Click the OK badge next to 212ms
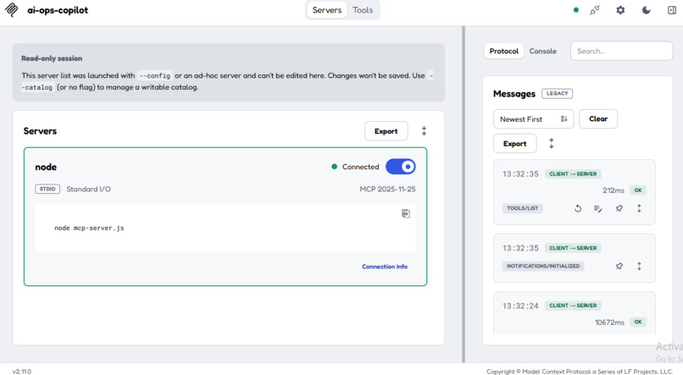The height and width of the screenshot is (375, 683). [x=638, y=190]
